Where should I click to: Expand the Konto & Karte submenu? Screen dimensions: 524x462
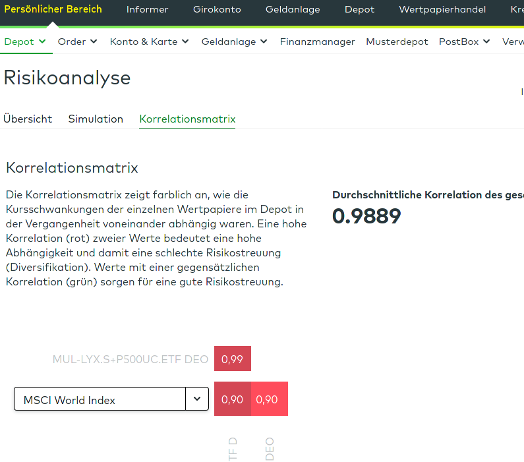[185, 42]
